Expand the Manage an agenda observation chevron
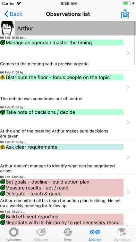 coord(128,53)
